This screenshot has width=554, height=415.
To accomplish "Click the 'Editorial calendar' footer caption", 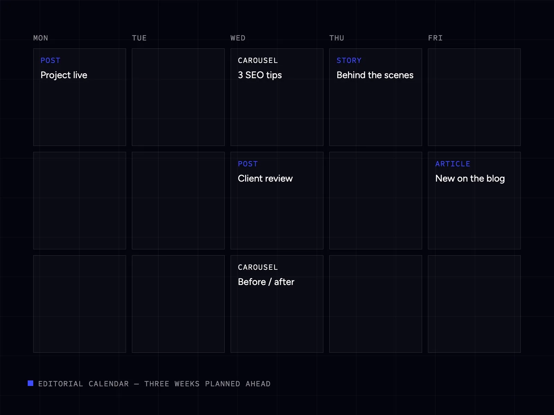I will click(x=154, y=384).
